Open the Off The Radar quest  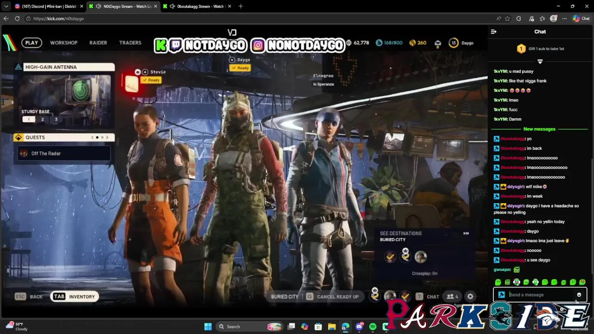click(x=64, y=154)
